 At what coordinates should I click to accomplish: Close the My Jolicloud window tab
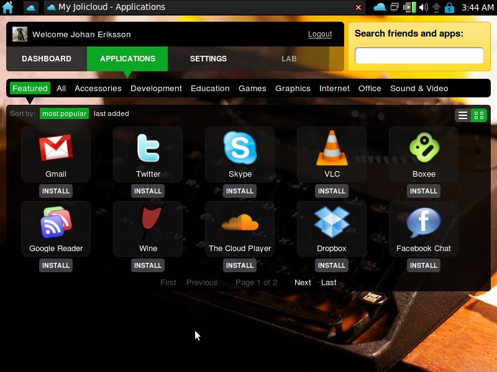click(x=358, y=7)
